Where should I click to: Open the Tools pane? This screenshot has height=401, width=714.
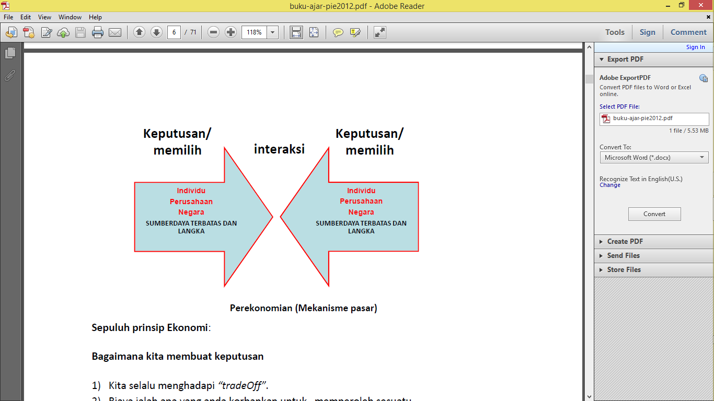(615, 32)
